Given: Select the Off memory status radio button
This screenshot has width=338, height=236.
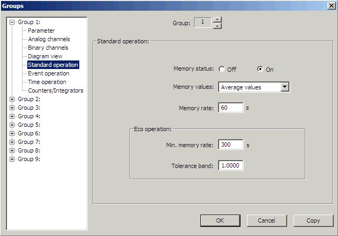Looking at the screenshot, I should tap(221, 70).
